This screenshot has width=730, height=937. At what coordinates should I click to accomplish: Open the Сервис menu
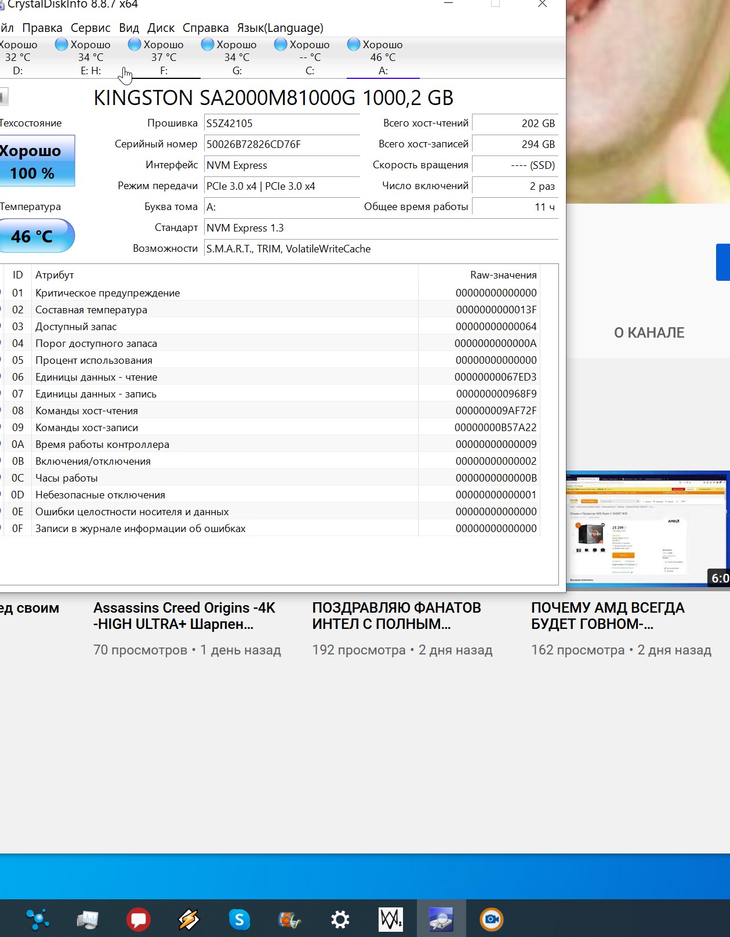[90, 28]
